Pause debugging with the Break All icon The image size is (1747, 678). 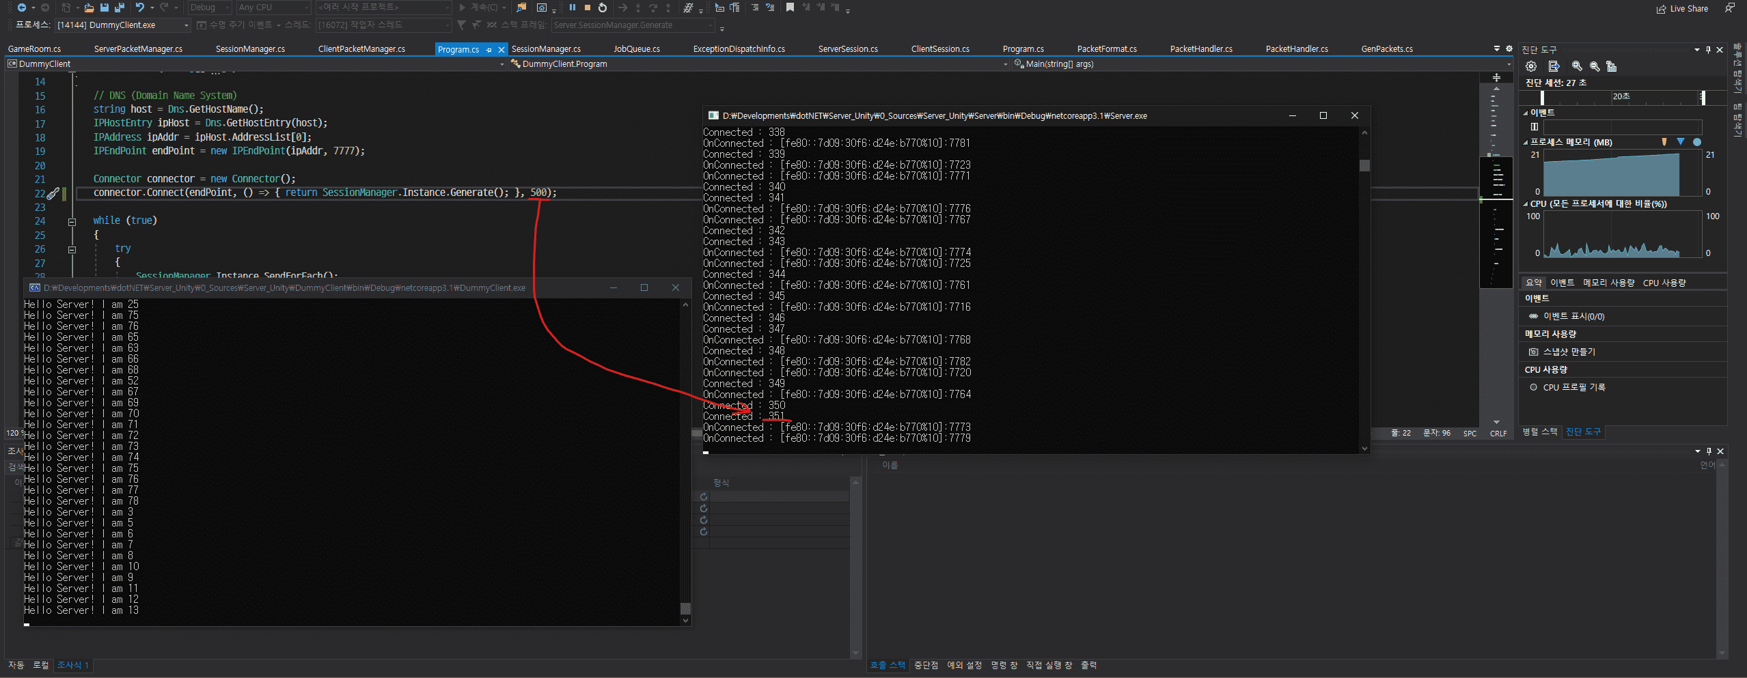point(572,8)
